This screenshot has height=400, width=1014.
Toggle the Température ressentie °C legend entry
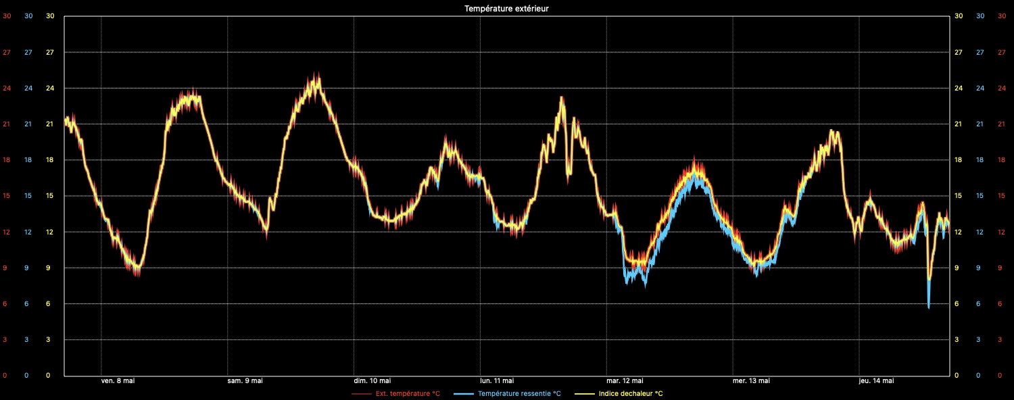click(507, 393)
